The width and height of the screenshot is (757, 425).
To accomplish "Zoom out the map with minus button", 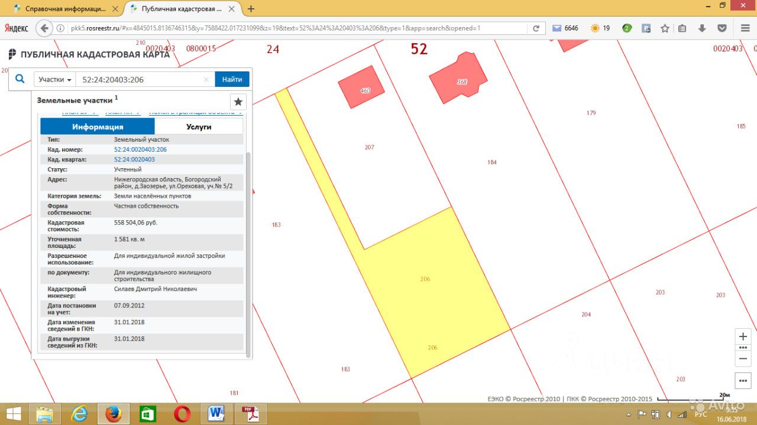I will [x=743, y=358].
